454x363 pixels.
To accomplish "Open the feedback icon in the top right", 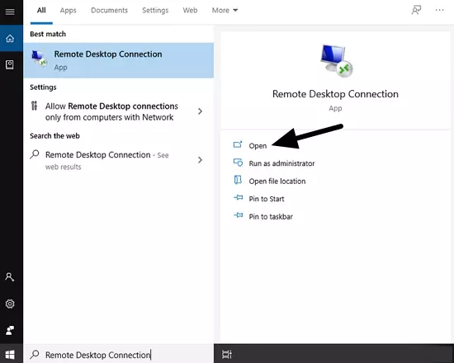I will [x=416, y=10].
